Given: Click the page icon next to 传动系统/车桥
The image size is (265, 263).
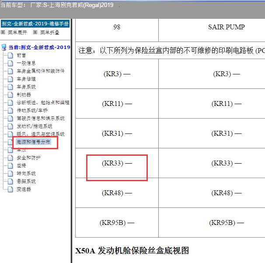Looking at the screenshot, I should click(x=10, y=110).
